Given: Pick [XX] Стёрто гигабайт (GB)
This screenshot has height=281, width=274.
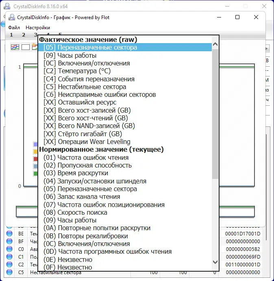Looking at the screenshot, I should point(125,134).
